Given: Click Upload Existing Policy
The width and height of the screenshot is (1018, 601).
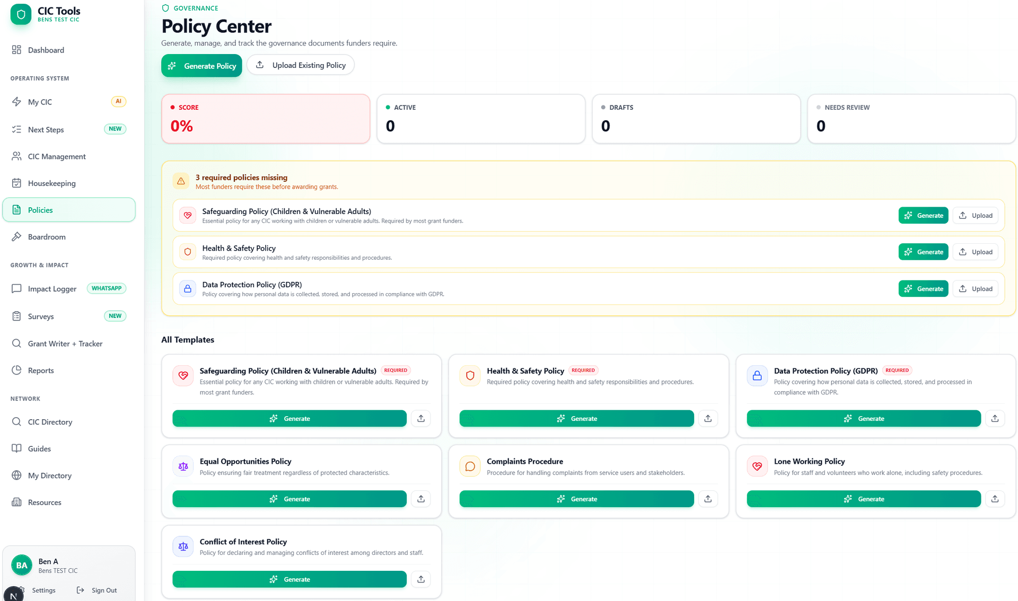Looking at the screenshot, I should pos(301,65).
